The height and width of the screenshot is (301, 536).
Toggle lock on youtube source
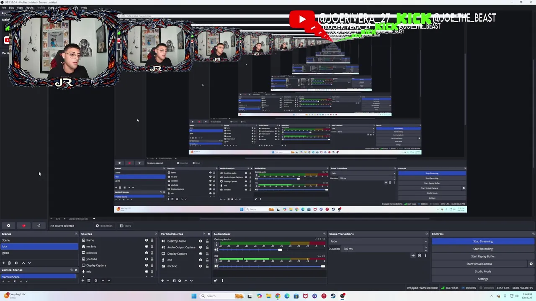pyautogui.click(x=152, y=259)
